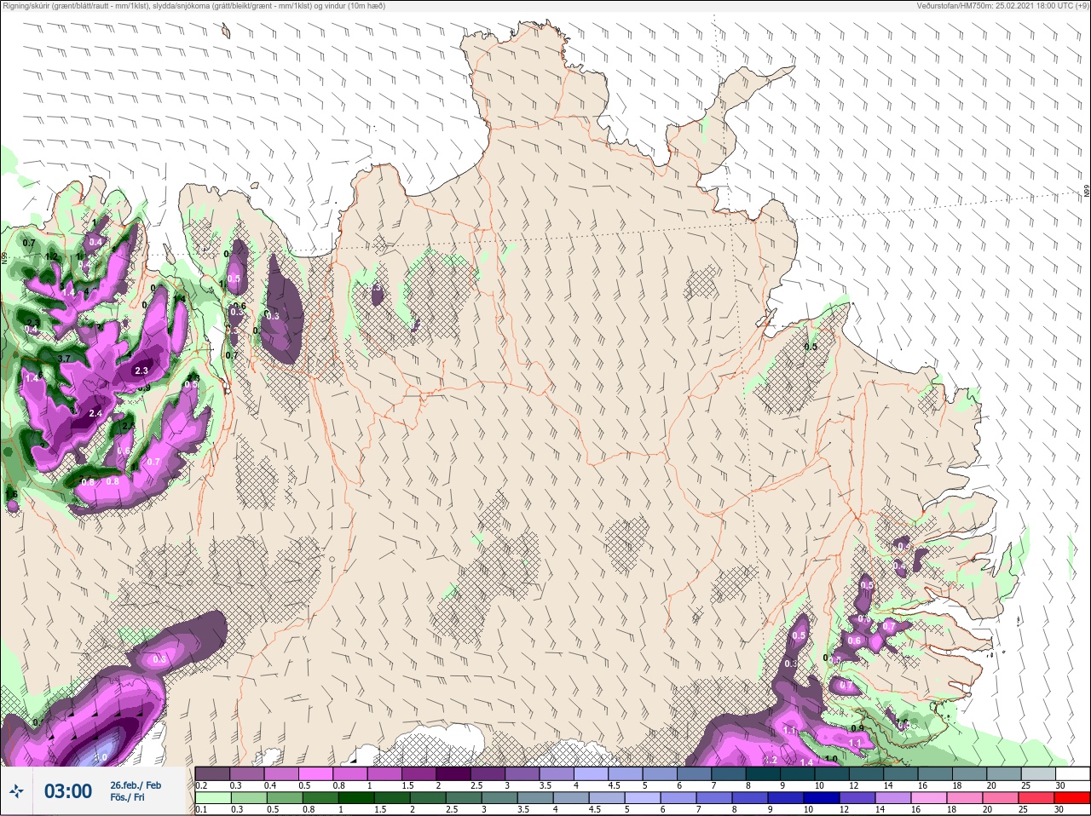Select lower legend swatch between 0.1 and 0.3
Viewport: 1091px width, 816px height.
click(x=213, y=798)
